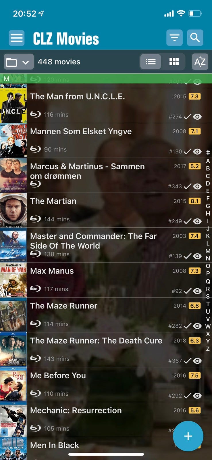Tap the 7.3 rating badge of The Man from U.N.C.L.E.
This screenshot has width=212, height=460.
point(194,96)
